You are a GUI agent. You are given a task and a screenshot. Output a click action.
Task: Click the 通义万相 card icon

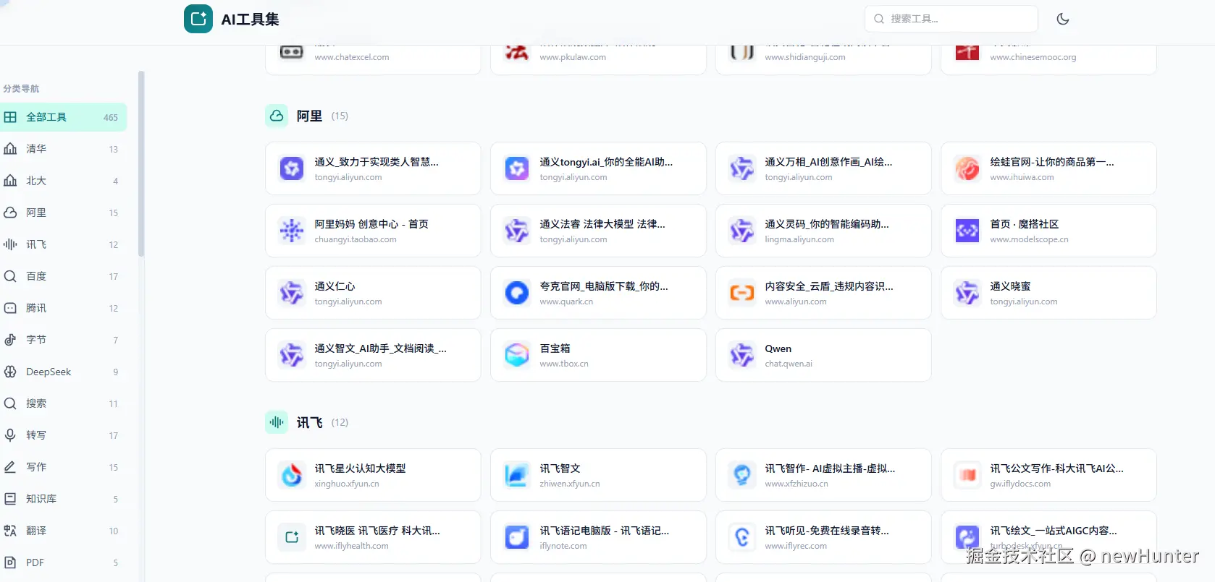[742, 168]
